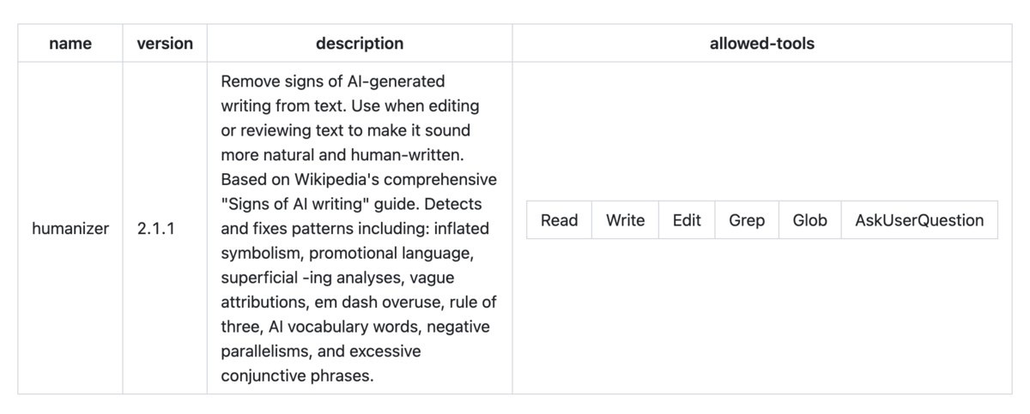Click the "Glob" tool cell

(x=809, y=220)
